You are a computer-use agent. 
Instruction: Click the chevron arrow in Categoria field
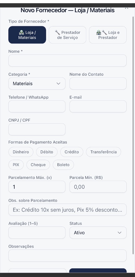tap(58, 84)
